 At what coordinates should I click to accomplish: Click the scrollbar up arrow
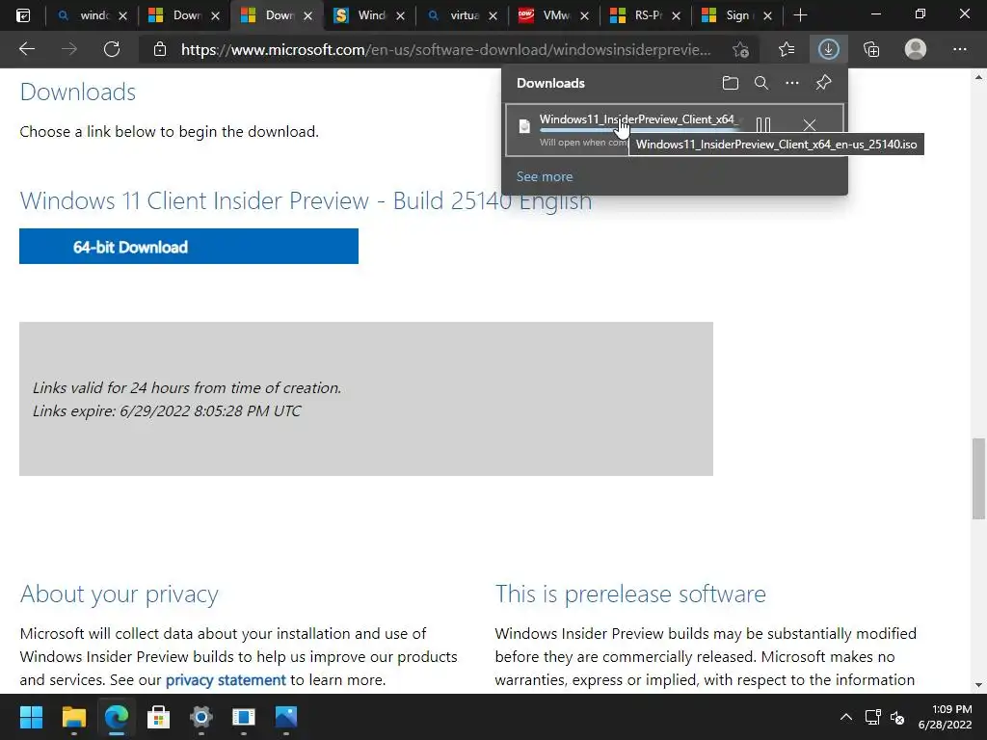pyautogui.click(x=978, y=77)
